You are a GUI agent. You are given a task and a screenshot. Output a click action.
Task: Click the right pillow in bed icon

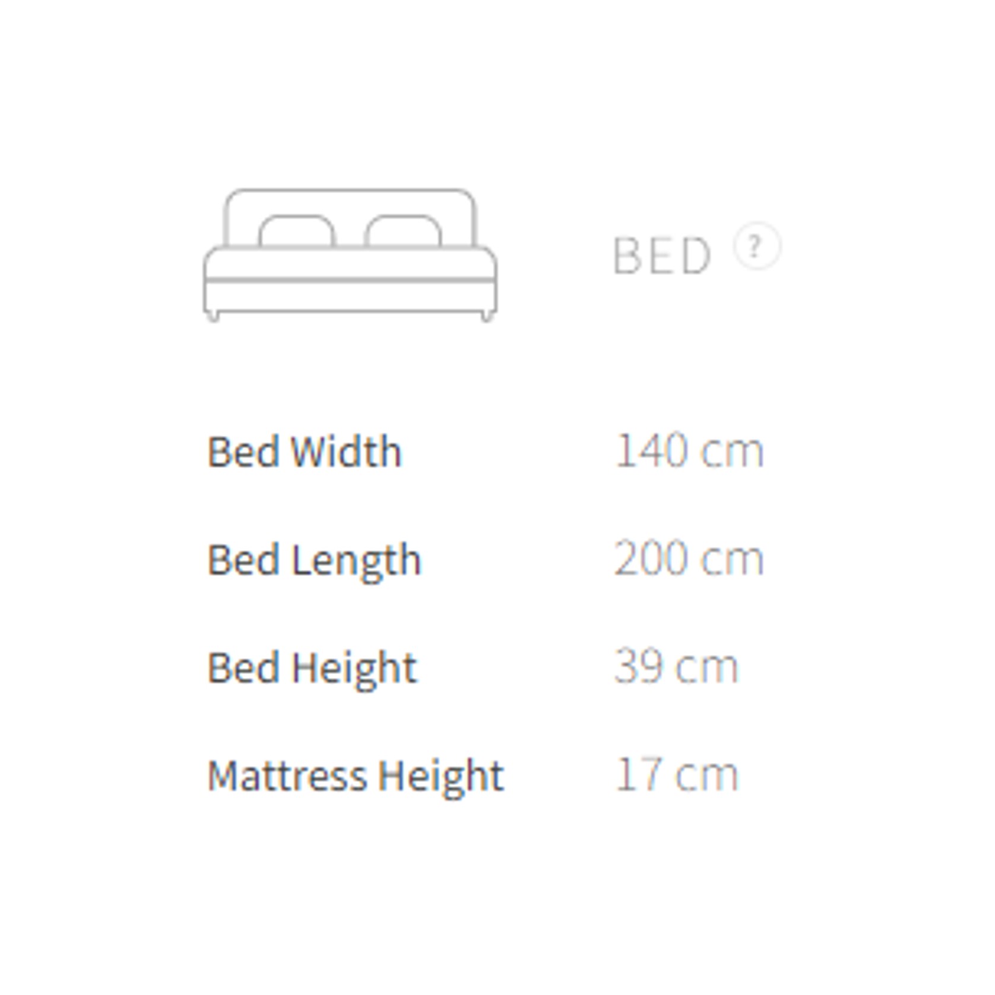coord(403,230)
